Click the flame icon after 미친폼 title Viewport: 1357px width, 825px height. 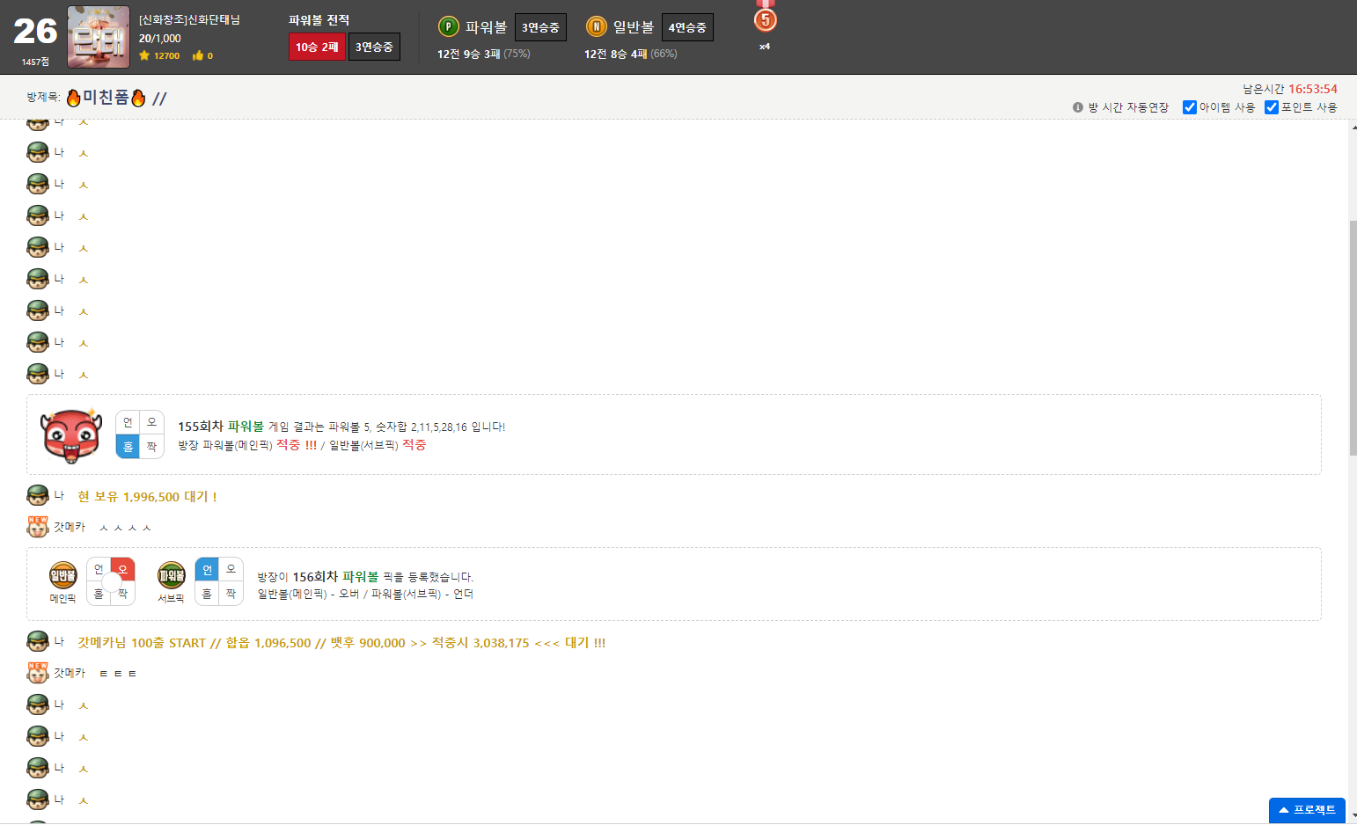(138, 98)
